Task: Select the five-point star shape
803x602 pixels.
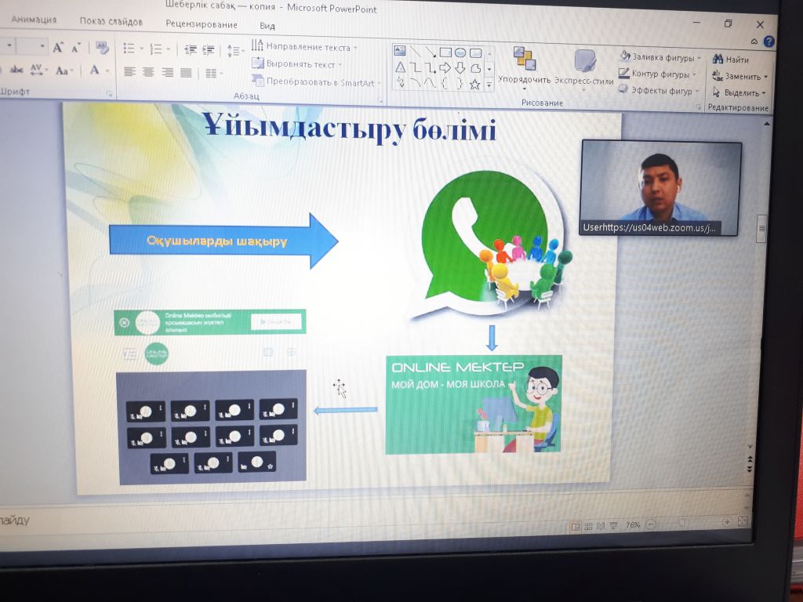Action: point(474,85)
